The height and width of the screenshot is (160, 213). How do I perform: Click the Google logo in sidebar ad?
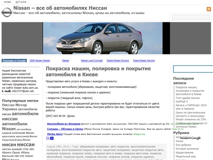pos(196,138)
